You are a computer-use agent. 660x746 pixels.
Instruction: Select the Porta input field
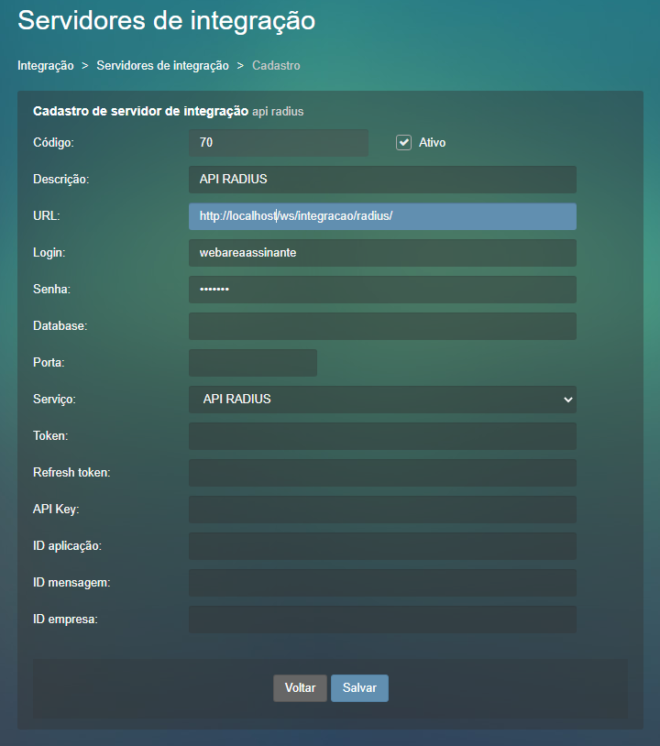click(252, 363)
